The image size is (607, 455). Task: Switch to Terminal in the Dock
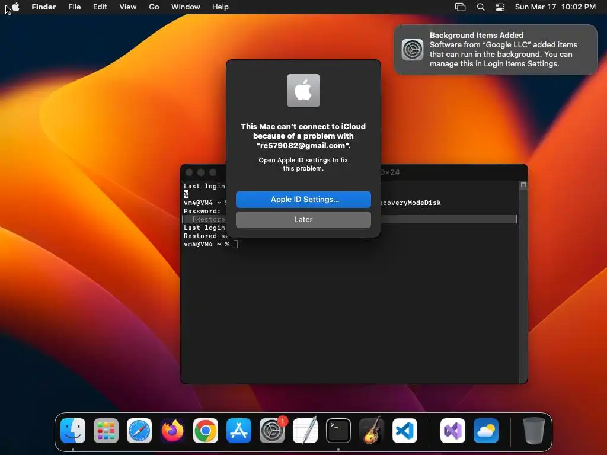tap(338, 431)
